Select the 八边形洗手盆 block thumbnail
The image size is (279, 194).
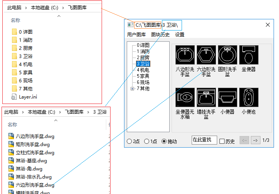click(185, 55)
